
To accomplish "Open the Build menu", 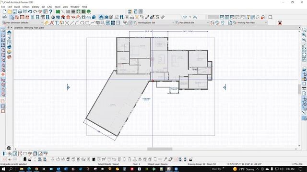I will tap(17, 7).
